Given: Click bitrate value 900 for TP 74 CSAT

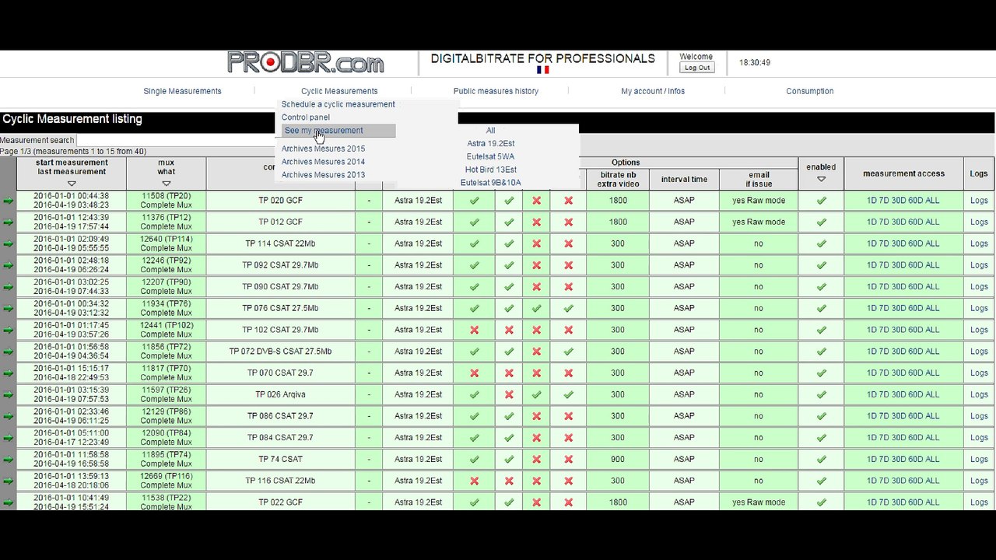Looking at the screenshot, I should [618, 460].
